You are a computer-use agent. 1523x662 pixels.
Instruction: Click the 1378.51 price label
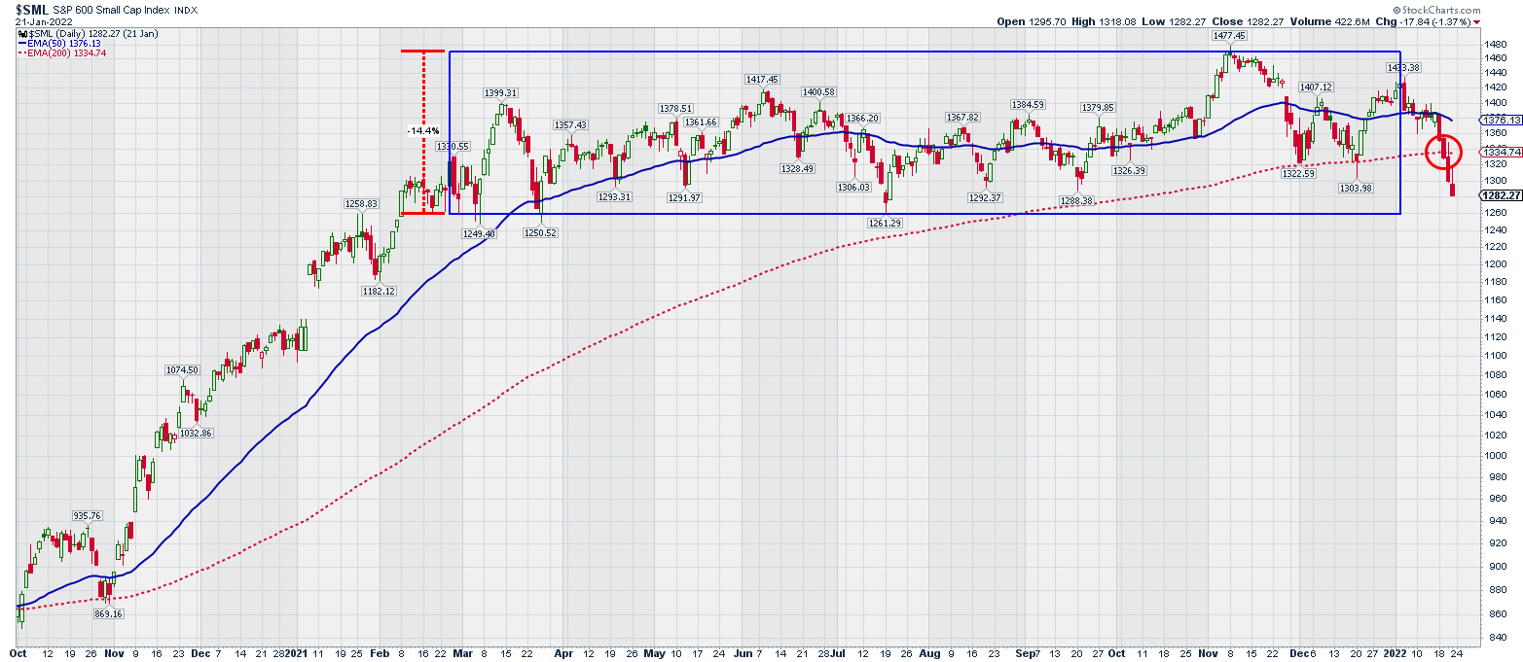tap(675, 108)
